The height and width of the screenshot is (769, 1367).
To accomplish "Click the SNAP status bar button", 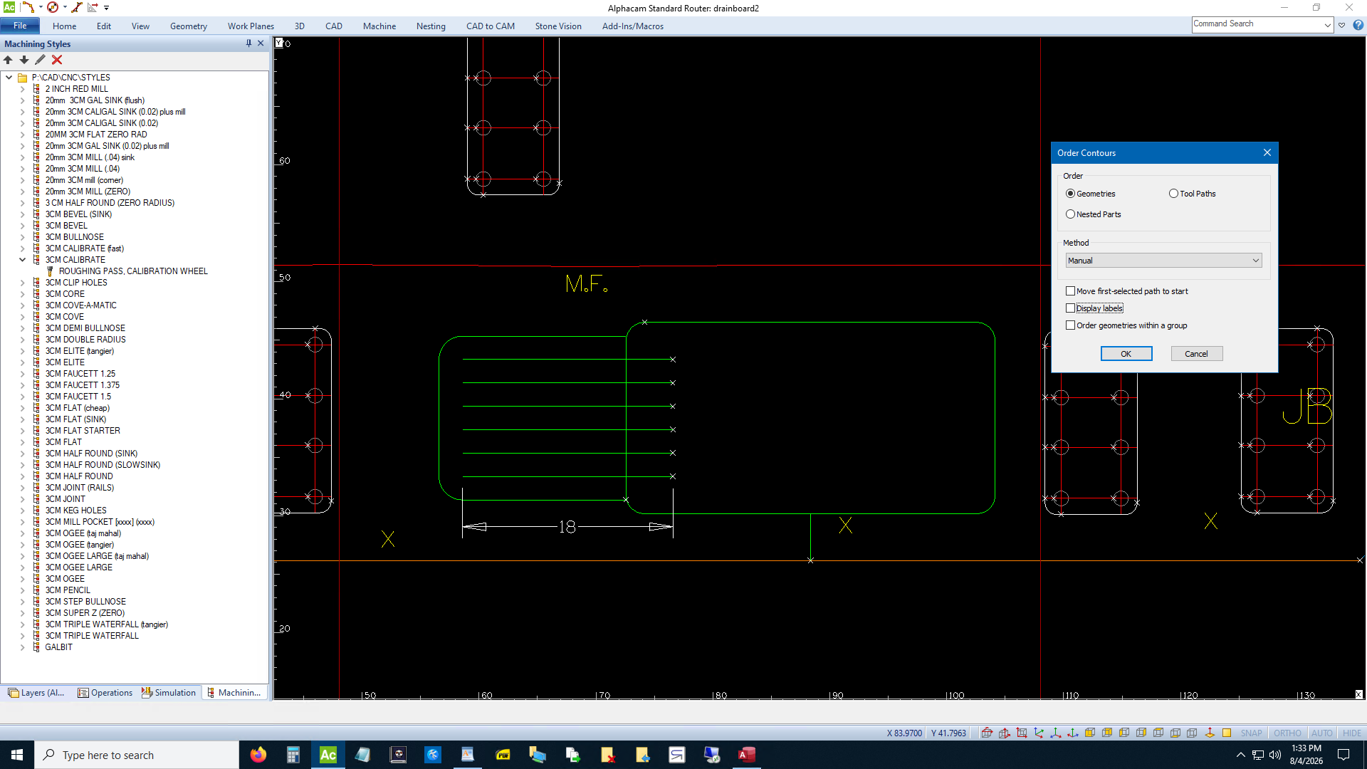I will click(x=1251, y=733).
